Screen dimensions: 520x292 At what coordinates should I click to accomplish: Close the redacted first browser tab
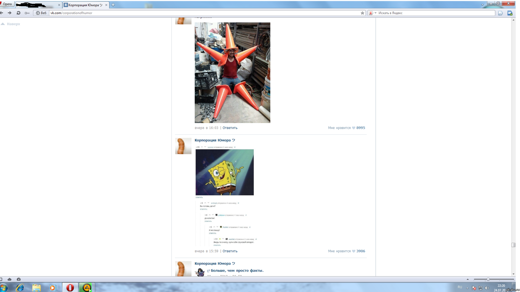pos(59,5)
